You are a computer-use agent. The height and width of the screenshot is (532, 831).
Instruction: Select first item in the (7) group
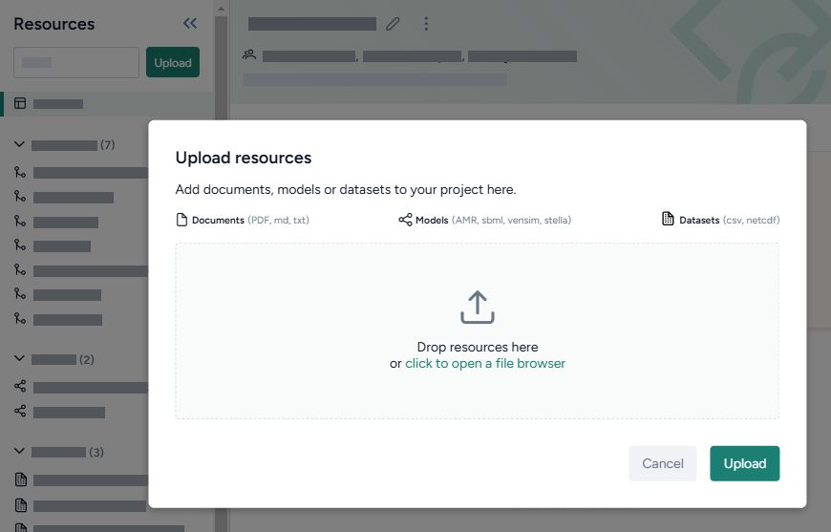[86, 173]
